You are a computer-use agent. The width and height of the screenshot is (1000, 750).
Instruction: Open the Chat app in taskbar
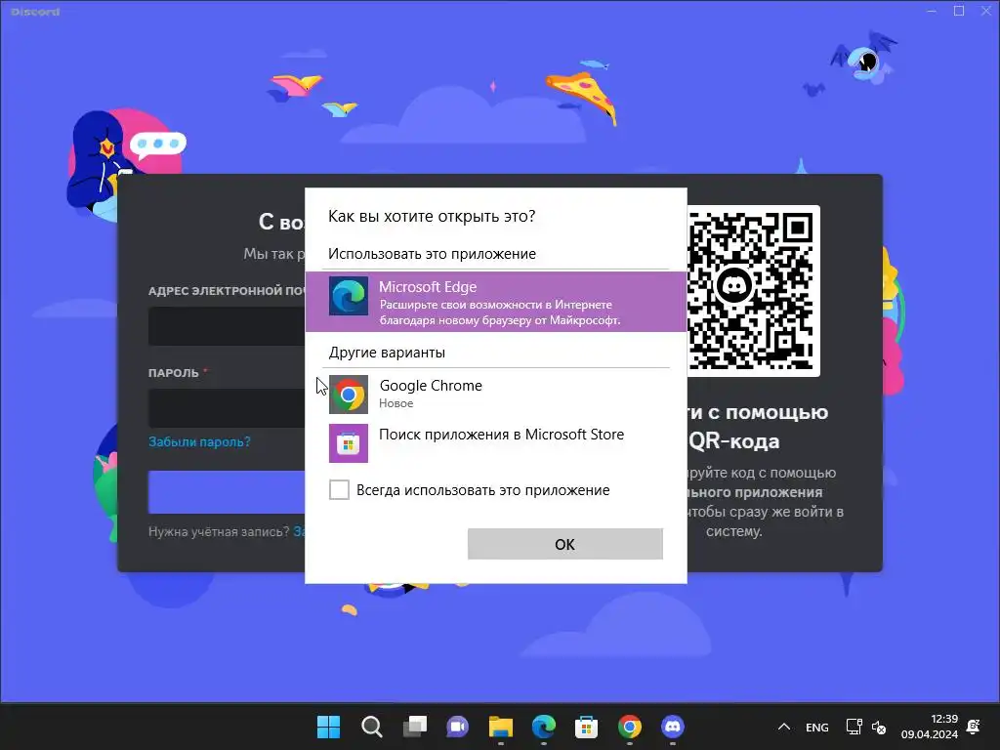click(x=457, y=727)
